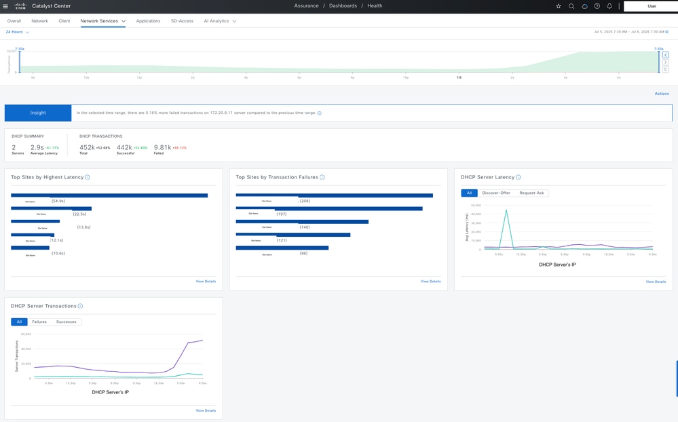View Details for Top Sites by Highest Latency
This screenshot has width=678, height=422.
[x=206, y=282]
